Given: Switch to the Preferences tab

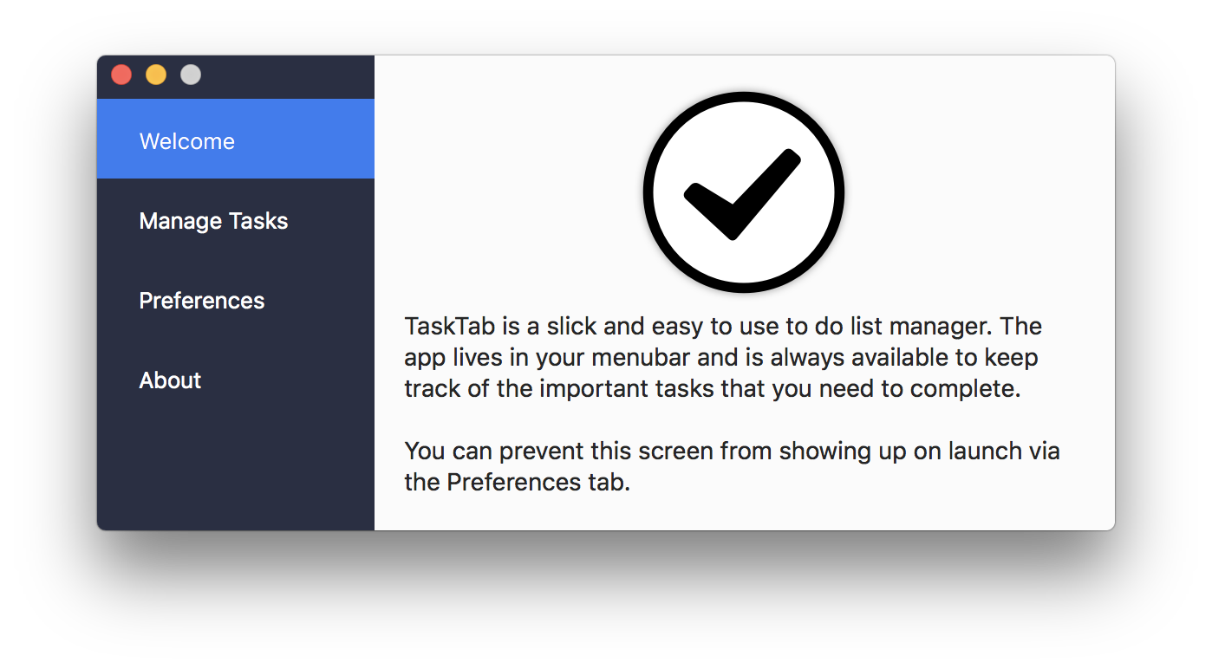Looking at the screenshot, I should click(236, 301).
